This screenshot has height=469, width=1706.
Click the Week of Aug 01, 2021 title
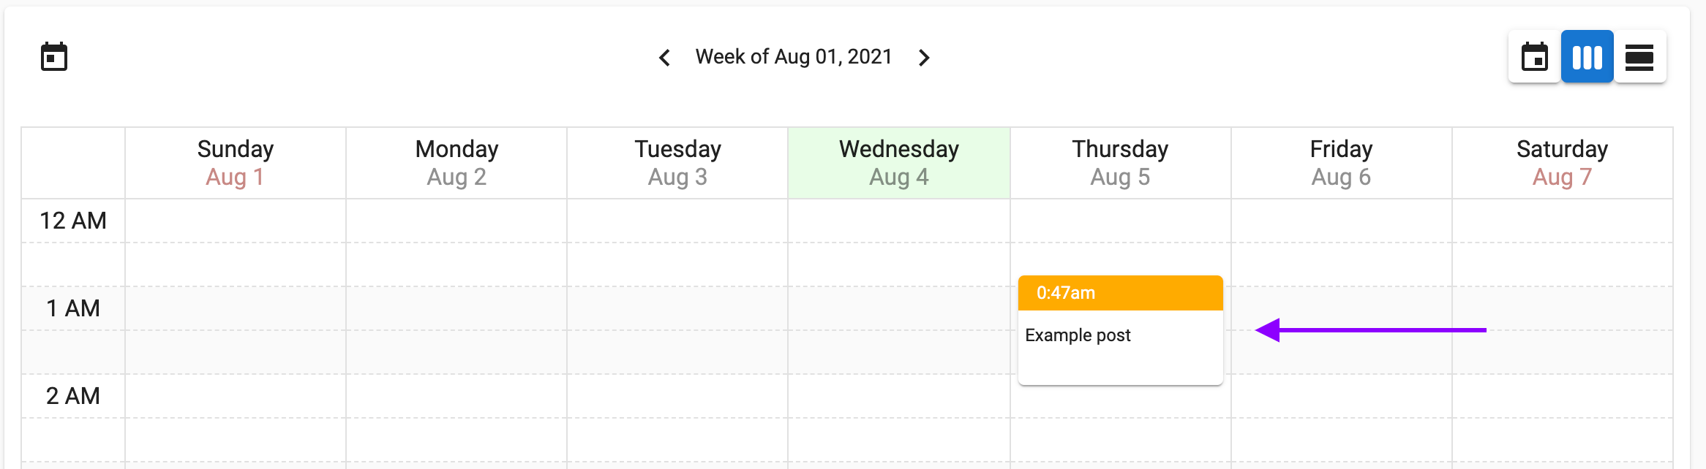tap(794, 56)
